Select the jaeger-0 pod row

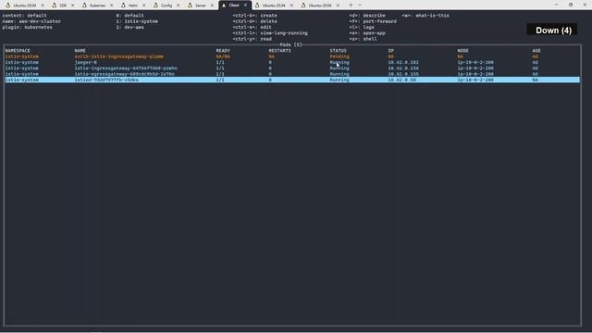[x=292, y=62]
